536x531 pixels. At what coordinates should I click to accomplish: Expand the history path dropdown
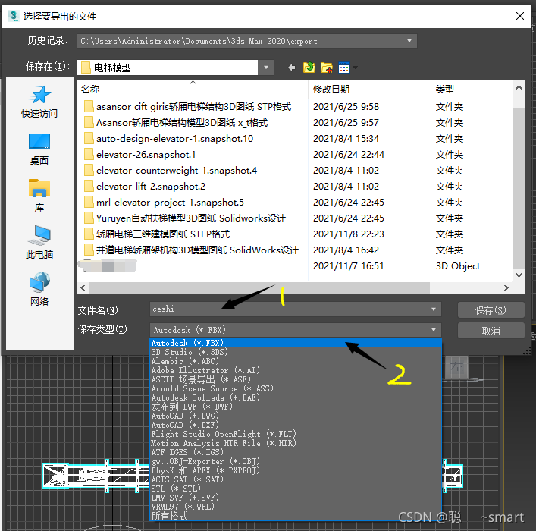pyautogui.click(x=409, y=41)
